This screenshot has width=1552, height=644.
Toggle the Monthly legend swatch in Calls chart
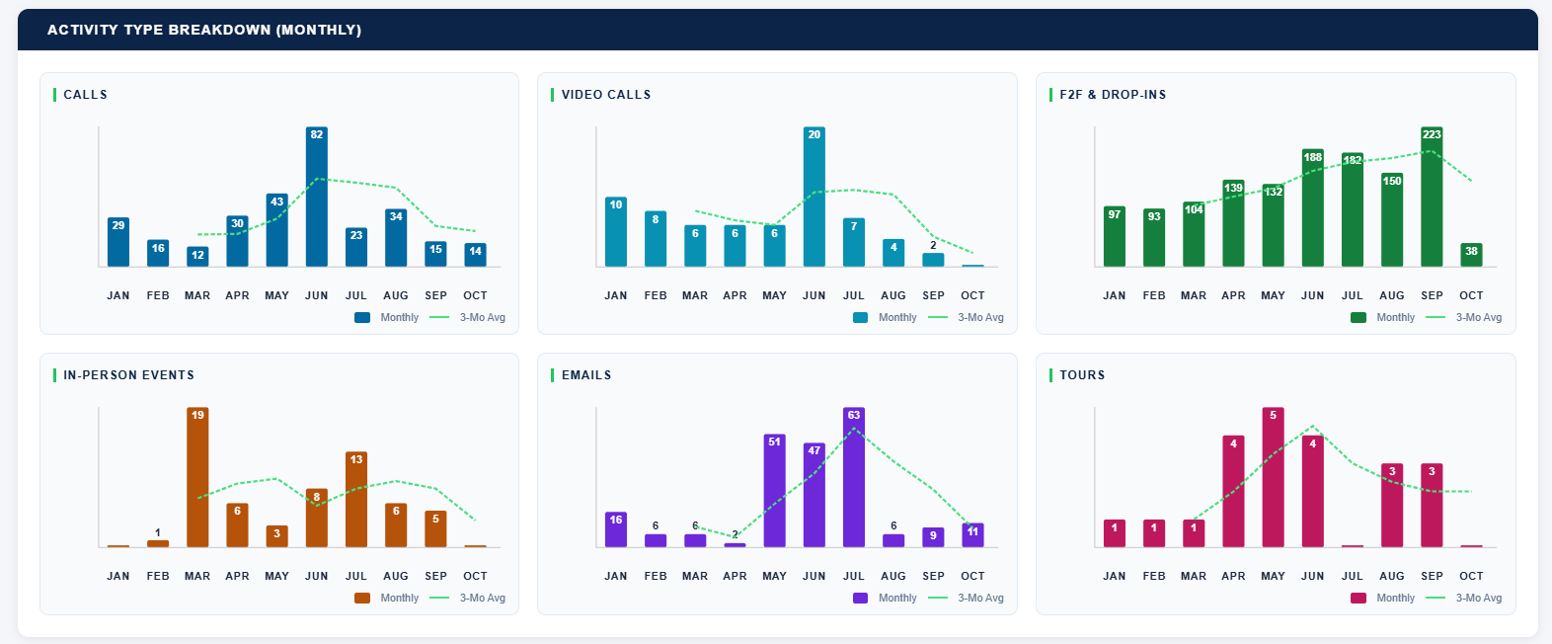pyautogui.click(x=362, y=317)
